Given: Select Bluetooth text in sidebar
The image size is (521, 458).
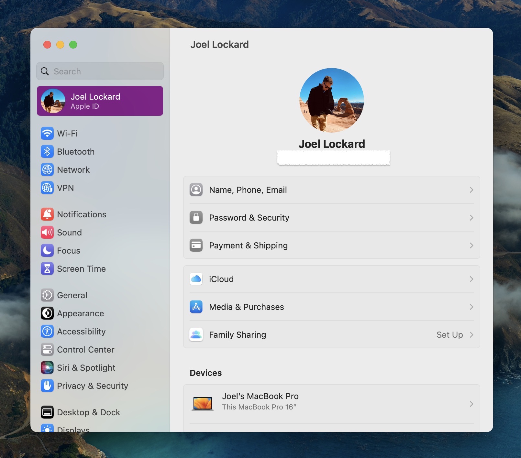Looking at the screenshot, I should click(76, 152).
